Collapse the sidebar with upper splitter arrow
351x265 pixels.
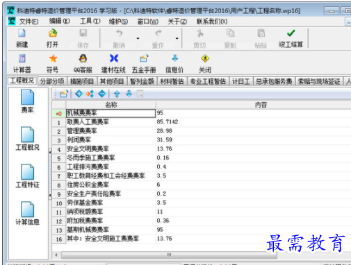[50, 153]
